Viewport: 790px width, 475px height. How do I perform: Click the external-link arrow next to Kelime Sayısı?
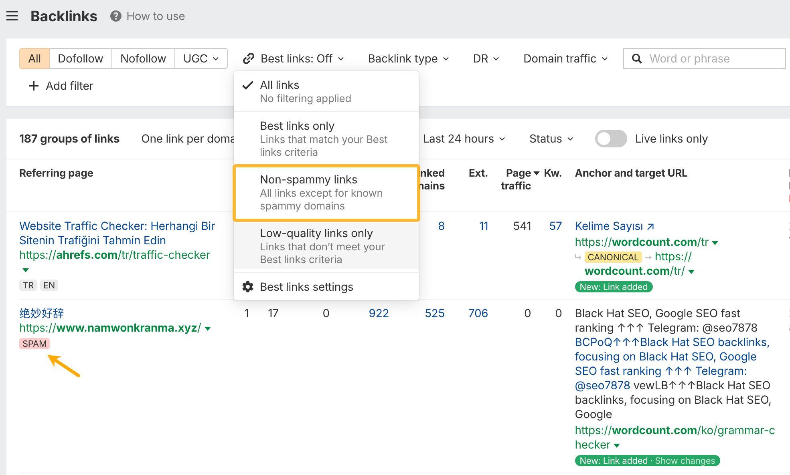pyautogui.click(x=651, y=226)
